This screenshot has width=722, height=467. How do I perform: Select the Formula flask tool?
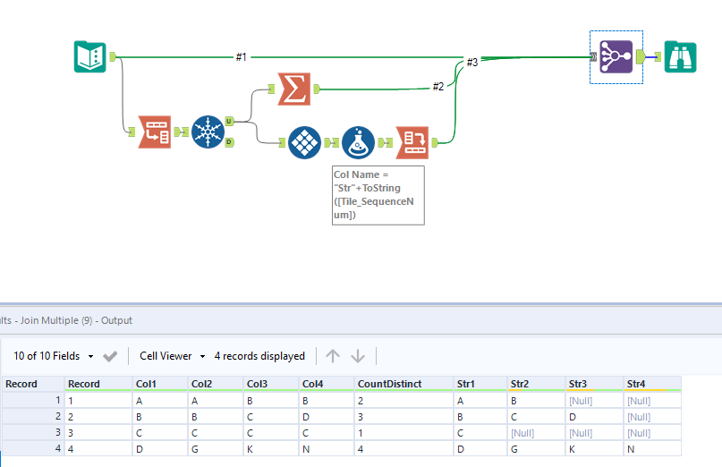pyautogui.click(x=358, y=143)
